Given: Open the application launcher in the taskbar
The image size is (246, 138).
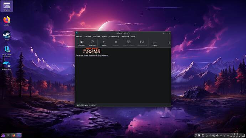Looking at the screenshot, I should pyautogui.click(x=3, y=136).
